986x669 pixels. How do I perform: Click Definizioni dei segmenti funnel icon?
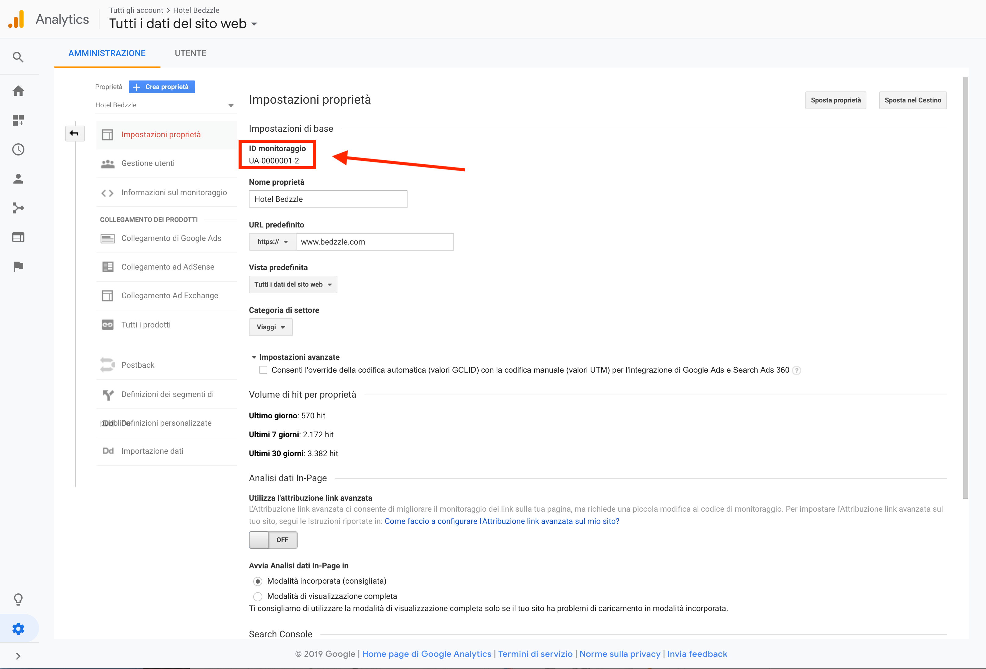click(x=108, y=395)
